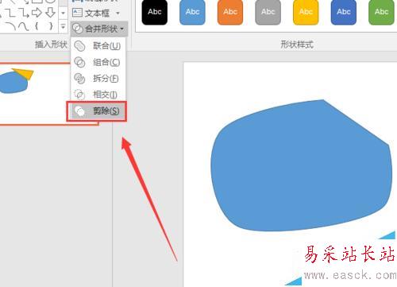The height and width of the screenshot is (287, 397).
Task: Apply the black Abc shape style
Action: coord(155,12)
